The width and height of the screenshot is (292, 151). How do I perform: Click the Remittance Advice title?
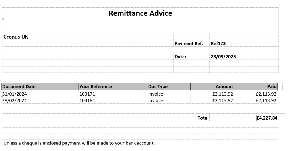[x=140, y=13]
